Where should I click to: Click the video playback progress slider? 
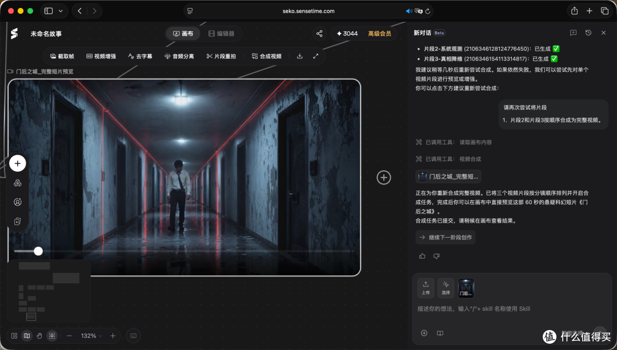[184, 251]
